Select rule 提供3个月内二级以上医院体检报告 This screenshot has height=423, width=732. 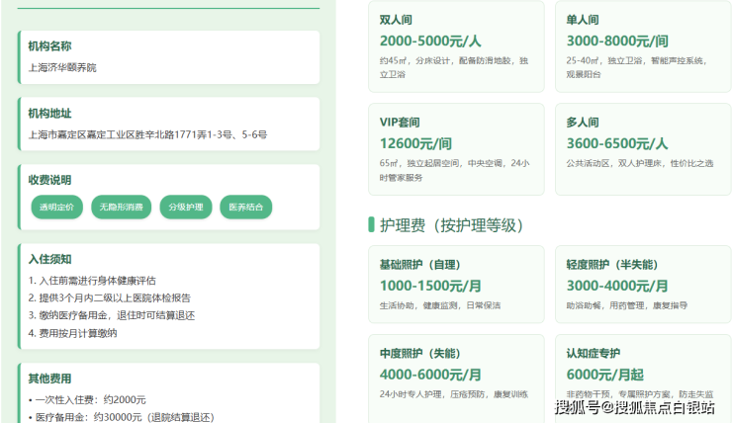coord(115,298)
